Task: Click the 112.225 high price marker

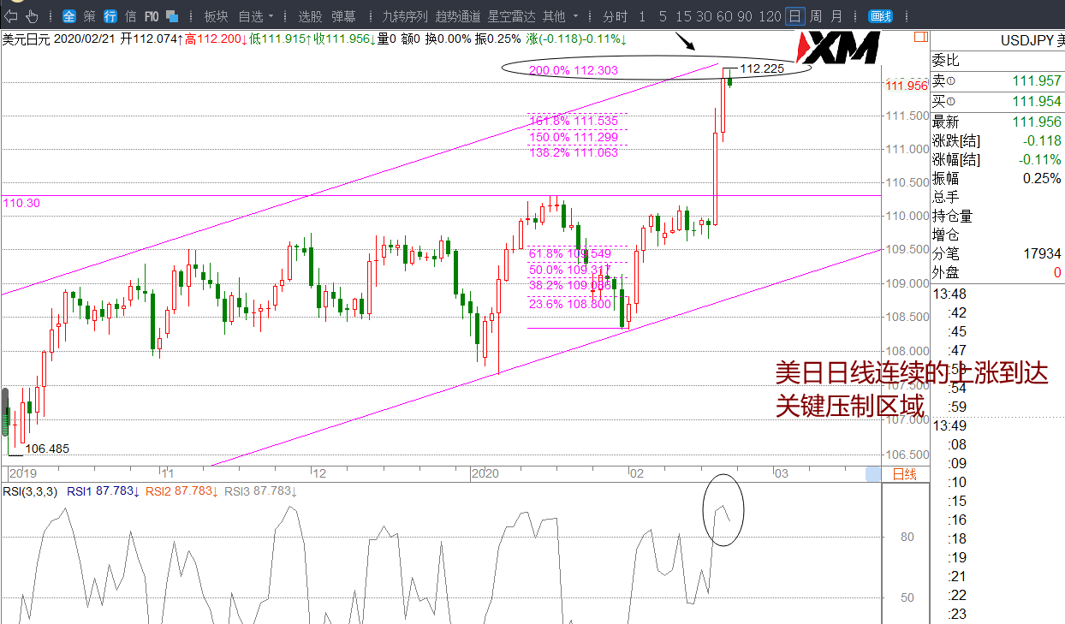Action: (x=762, y=68)
